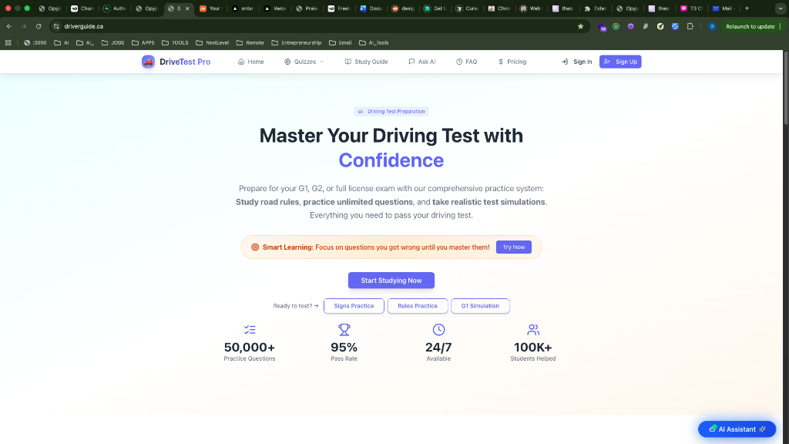
Task: Click the Start Studying Now button
Action: [x=391, y=280]
